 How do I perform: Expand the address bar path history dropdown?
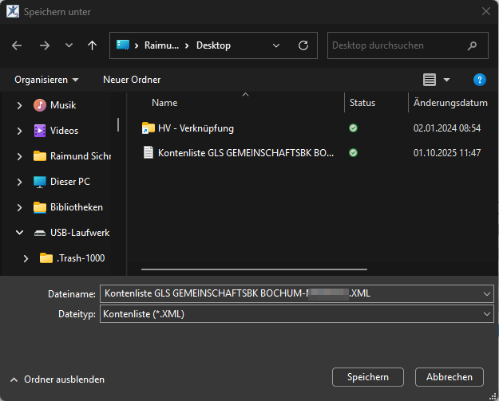click(x=275, y=45)
